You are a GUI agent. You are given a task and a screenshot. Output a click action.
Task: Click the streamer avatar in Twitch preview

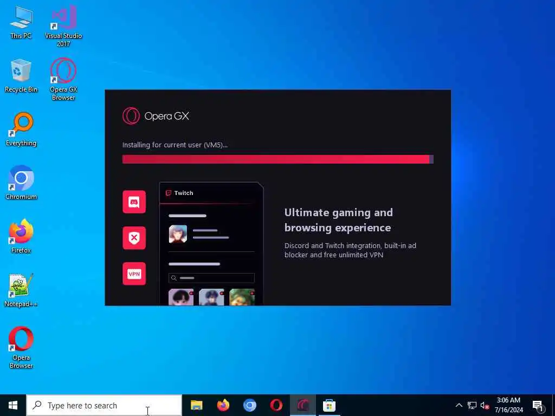tap(178, 234)
